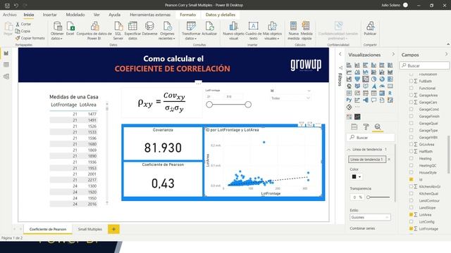Collapse the Campos pane chevron

[446, 54]
